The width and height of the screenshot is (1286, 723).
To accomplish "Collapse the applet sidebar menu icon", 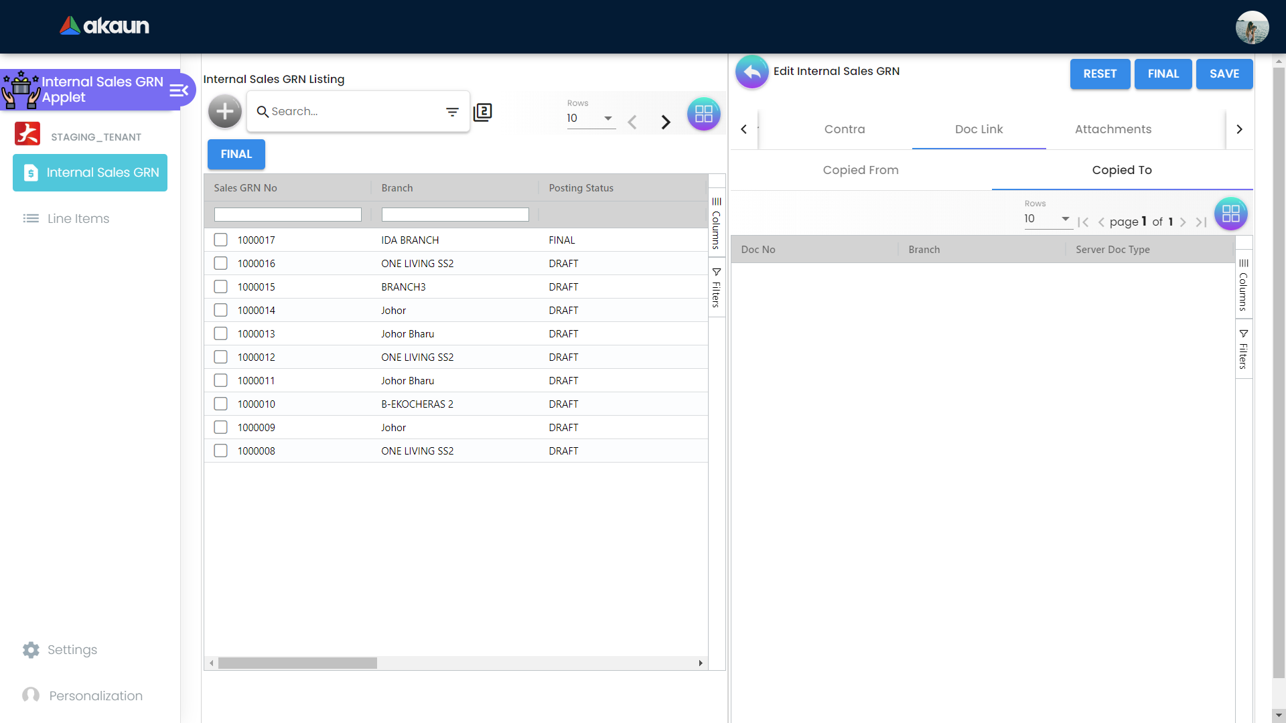I will pyautogui.click(x=179, y=90).
